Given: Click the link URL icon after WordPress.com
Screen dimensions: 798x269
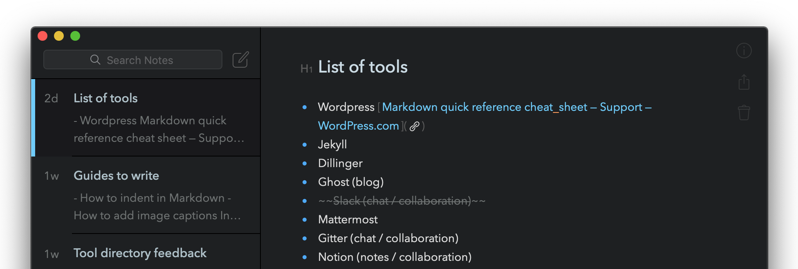Looking at the screenshot, I should 414,126.
